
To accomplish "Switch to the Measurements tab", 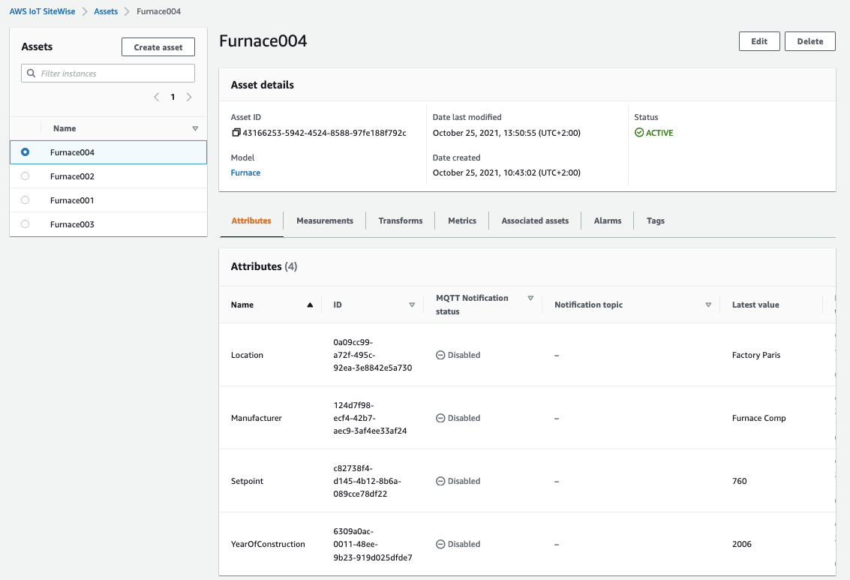I will [324, 221].
